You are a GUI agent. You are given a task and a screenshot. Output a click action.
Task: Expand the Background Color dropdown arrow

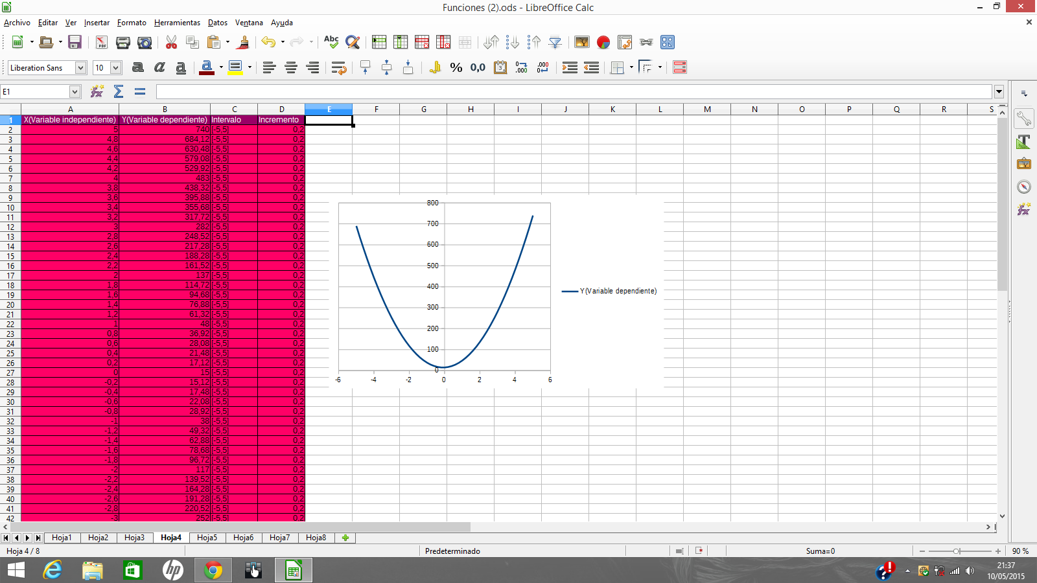pos(250,67)
